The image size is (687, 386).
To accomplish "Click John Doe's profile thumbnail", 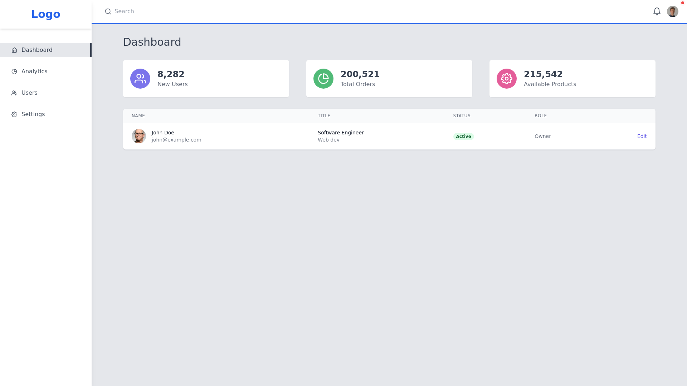I will pyautogui.click(x=139, y=136).
